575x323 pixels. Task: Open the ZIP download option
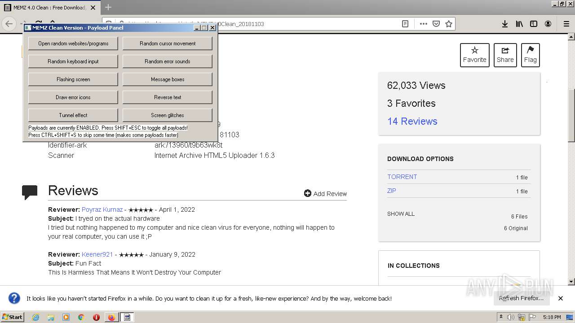pos(392,191)
